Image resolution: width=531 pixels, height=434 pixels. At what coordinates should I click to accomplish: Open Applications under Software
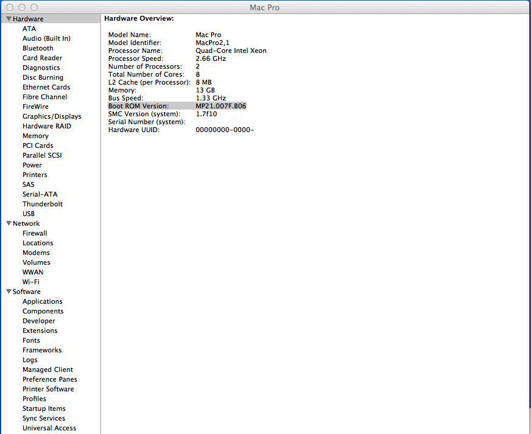pyautogui.click(x=43, y=301)
